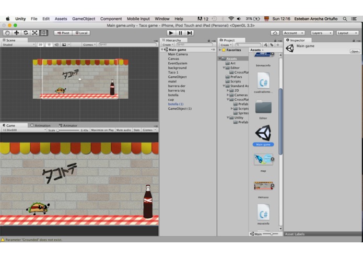Switch to the Animator tab
This screenshot has height=258, width=363.
pyautogui.click(x=68, y=125)
